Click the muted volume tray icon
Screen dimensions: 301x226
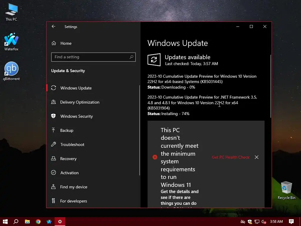coord(264,222)
